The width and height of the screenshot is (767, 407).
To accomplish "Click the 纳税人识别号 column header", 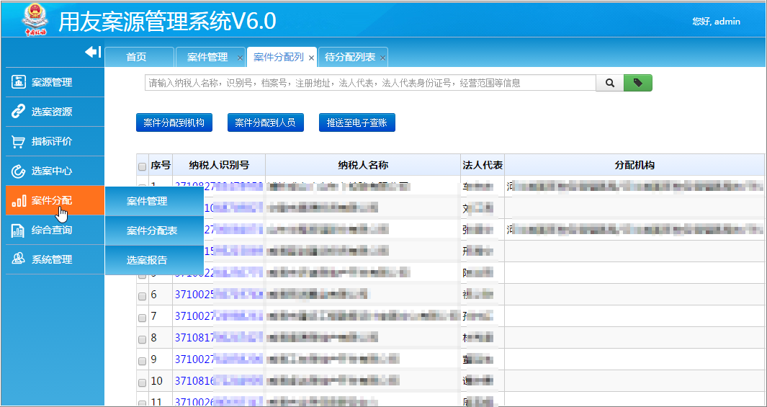I will [219, 165].
